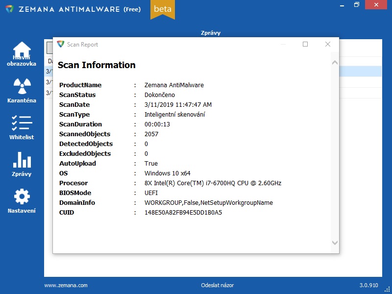
Task: Open the Whitelist checklist icon
Action: [x=22, y=122]
